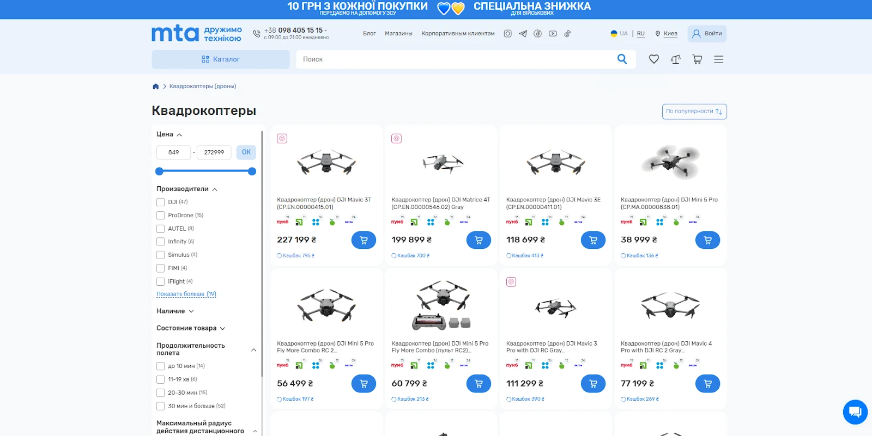Open the По популярности sort dropdown
Screen dimensions: 872x436
click(694, 112)
